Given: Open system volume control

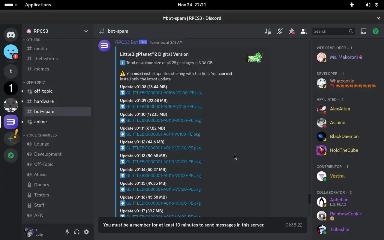Looking at the screenshot, I should click(368, 5).
